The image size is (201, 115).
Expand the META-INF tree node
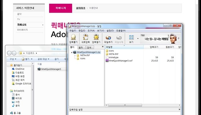75,55
